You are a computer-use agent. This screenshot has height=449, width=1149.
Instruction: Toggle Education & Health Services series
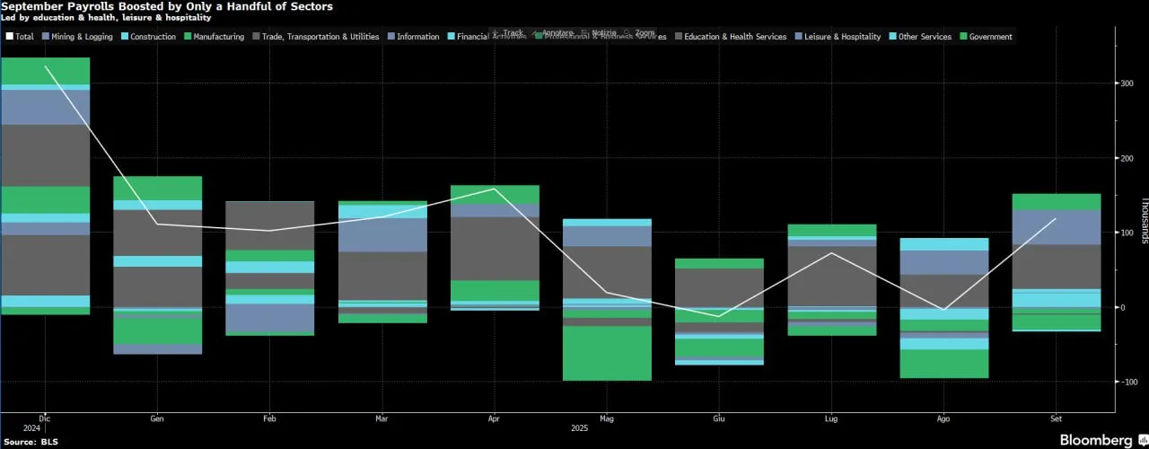click(x=730, y=37)
